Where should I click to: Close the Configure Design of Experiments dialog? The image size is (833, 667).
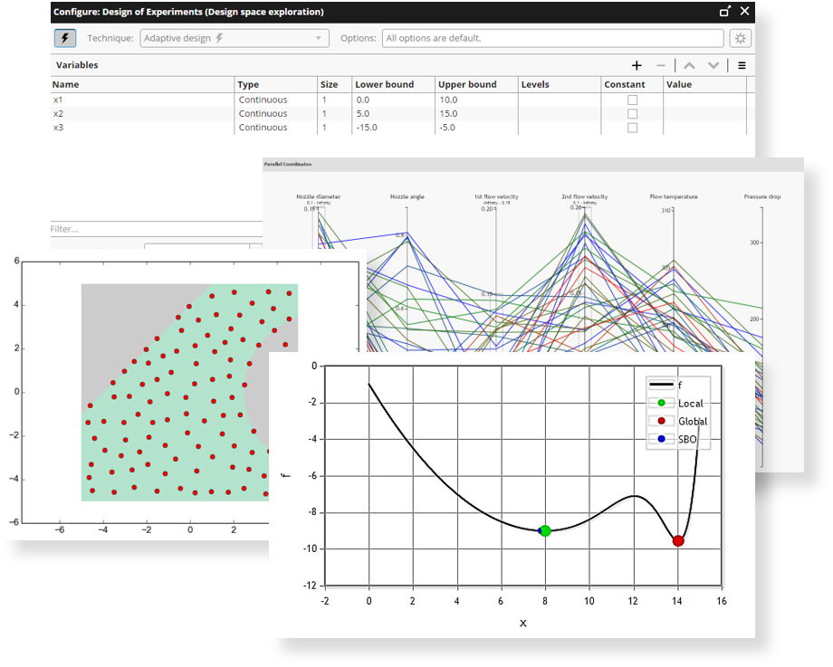[x=744, y=11]
